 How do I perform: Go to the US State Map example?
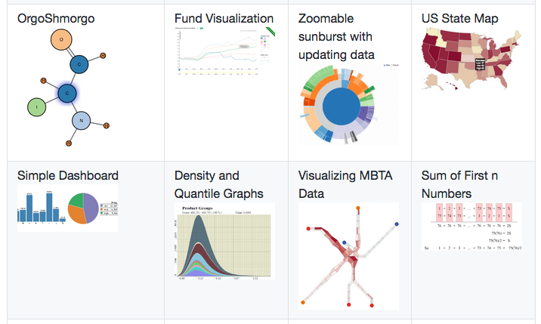[460, 18]
